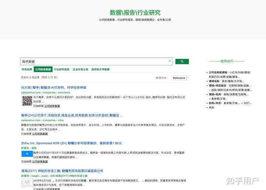
Task: Switch to the 所有结果 tab
Action: (27, 69)
